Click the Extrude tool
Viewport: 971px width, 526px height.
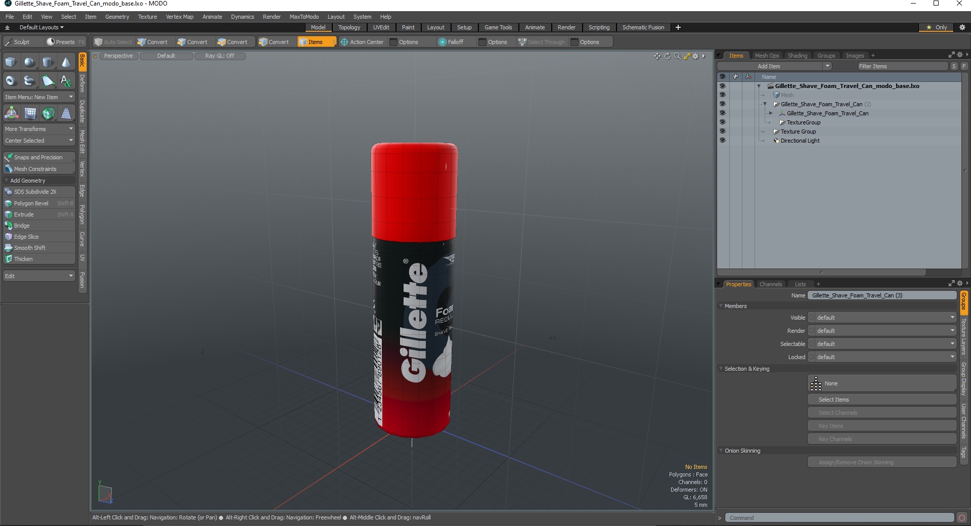point(39,214)
